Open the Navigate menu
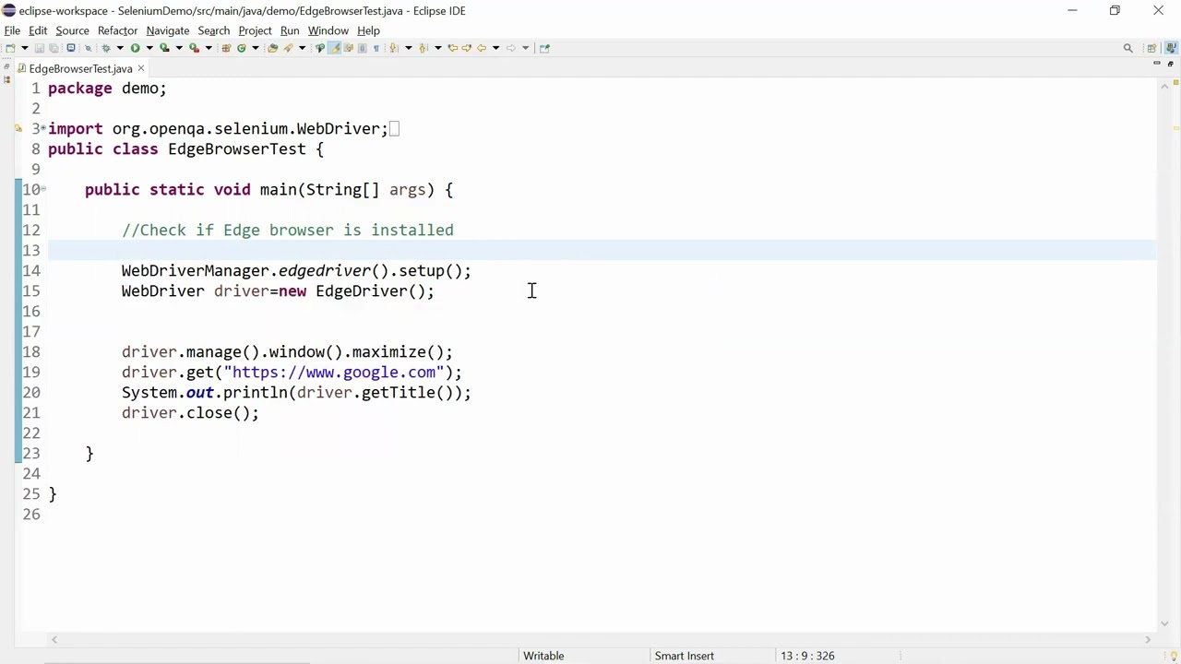This screenshot has width=1181, height=664. coord(167,30)
